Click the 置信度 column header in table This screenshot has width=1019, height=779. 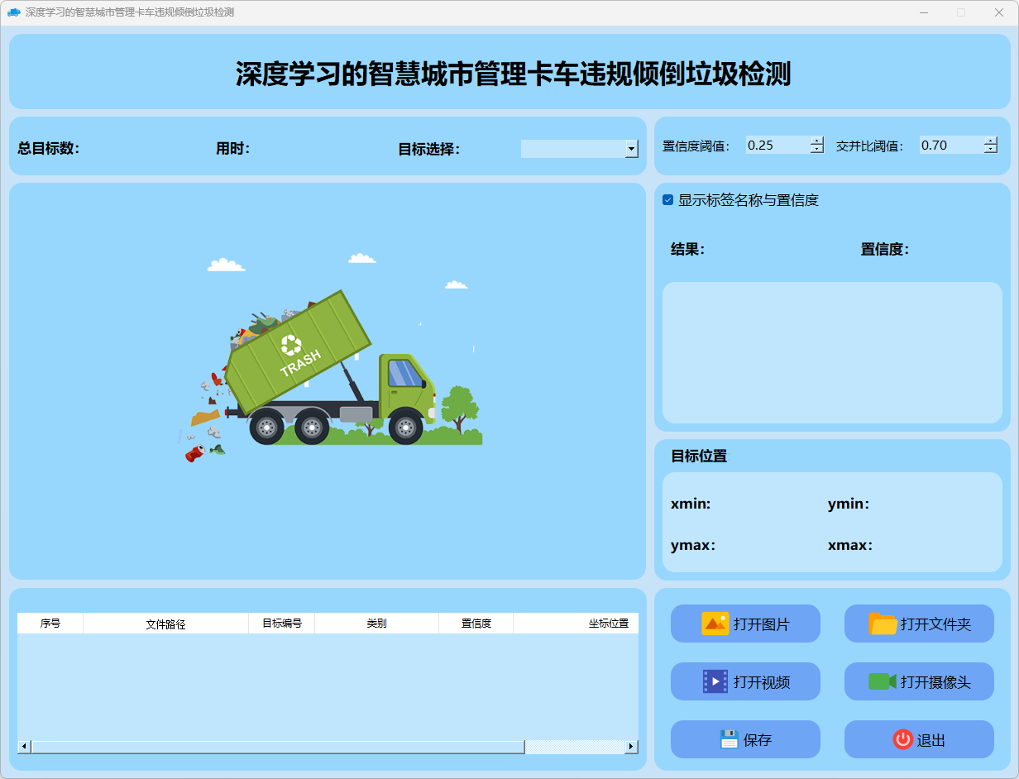(x=476, y=624)
